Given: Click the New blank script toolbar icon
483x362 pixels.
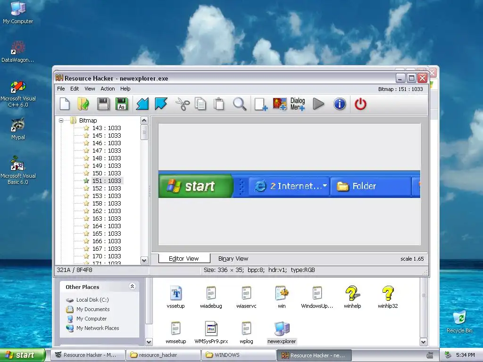Looking at the screenshot, I should [x=64, y=104].
